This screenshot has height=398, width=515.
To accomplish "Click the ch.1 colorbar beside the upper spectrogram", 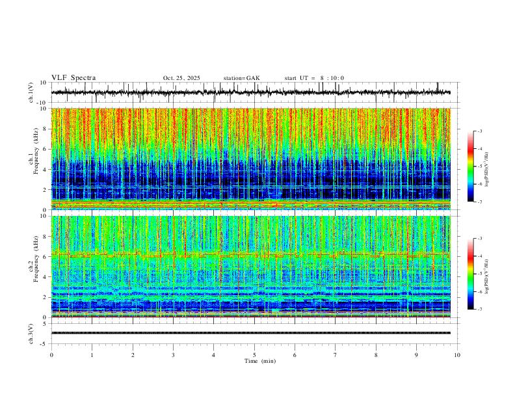I will 470,166.
